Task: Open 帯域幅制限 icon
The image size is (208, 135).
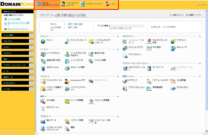Action: (149, 88)
